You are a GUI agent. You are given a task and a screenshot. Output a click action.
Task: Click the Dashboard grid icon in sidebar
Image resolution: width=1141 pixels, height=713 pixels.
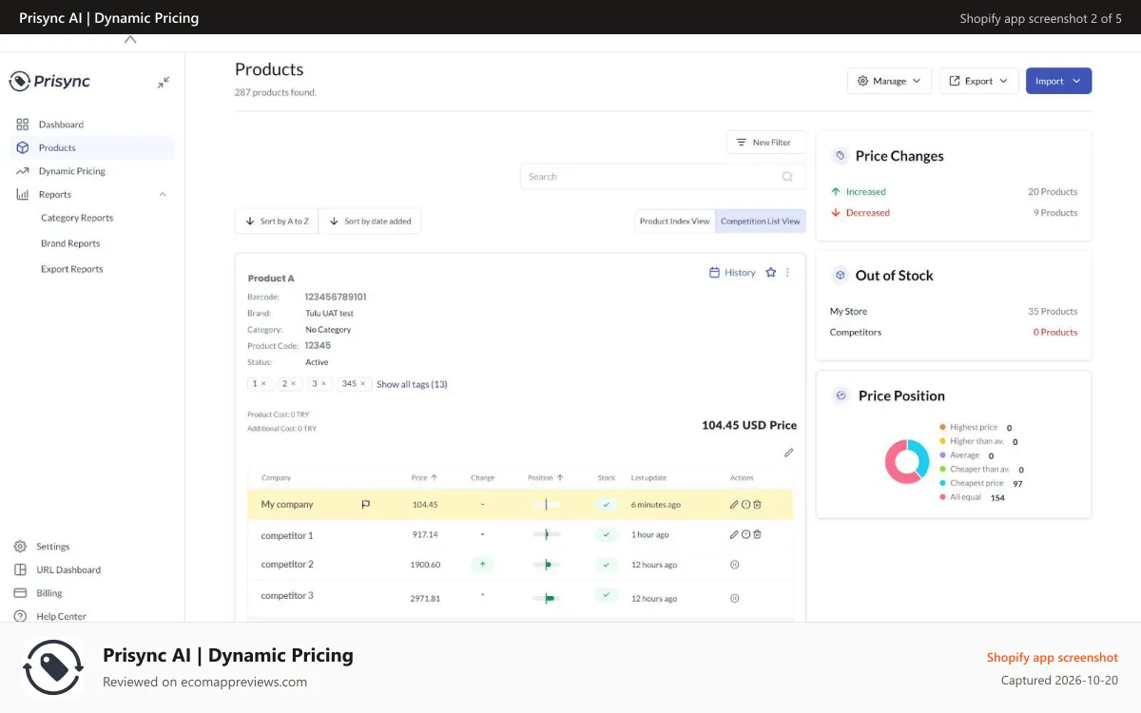tap(23, 125)
